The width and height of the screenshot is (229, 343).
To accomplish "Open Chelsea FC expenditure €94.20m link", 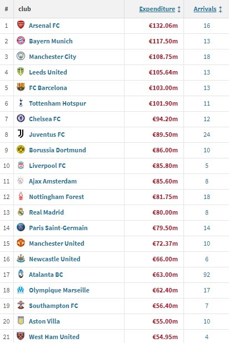I will (x=165, y=119).
